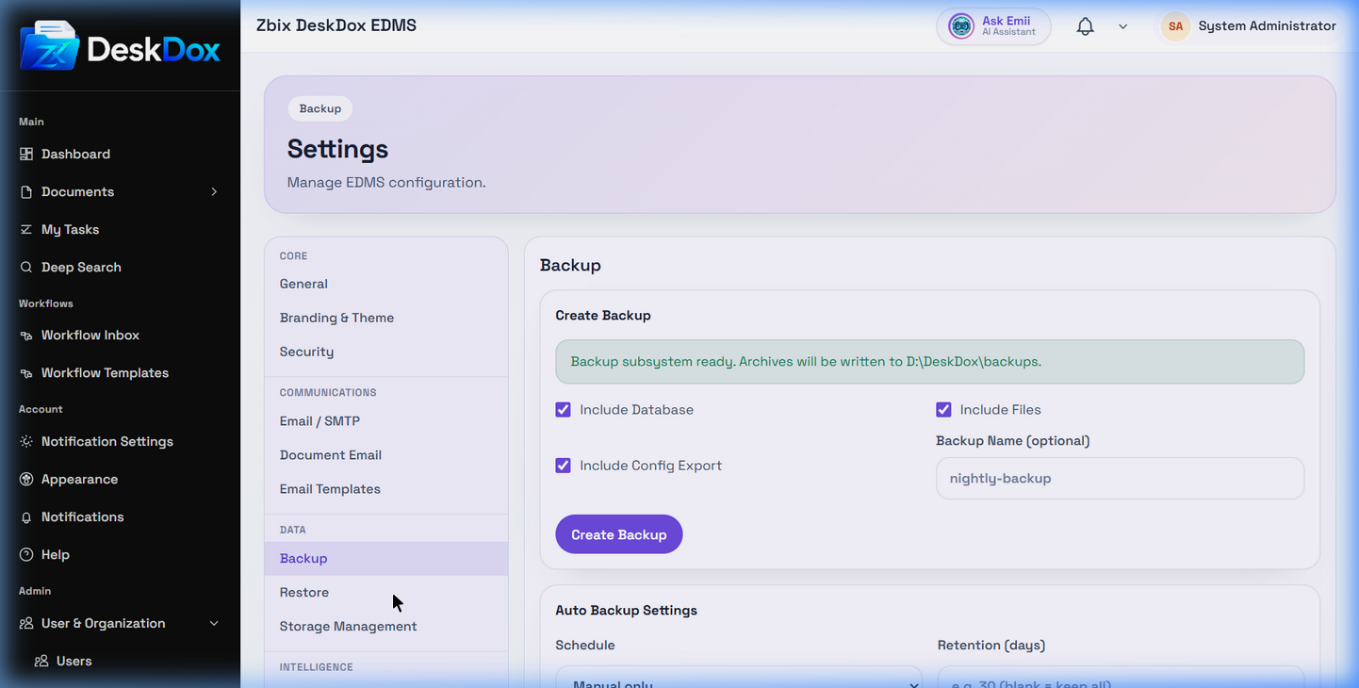Click the Workflow Inbox icon
This screenshot has width=1359, height=688.
(26, 335)
